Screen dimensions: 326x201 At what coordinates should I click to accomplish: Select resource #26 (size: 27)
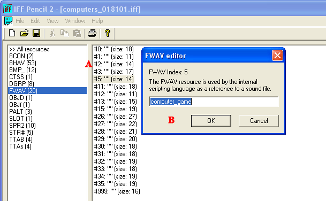click(x=116, y=117)
